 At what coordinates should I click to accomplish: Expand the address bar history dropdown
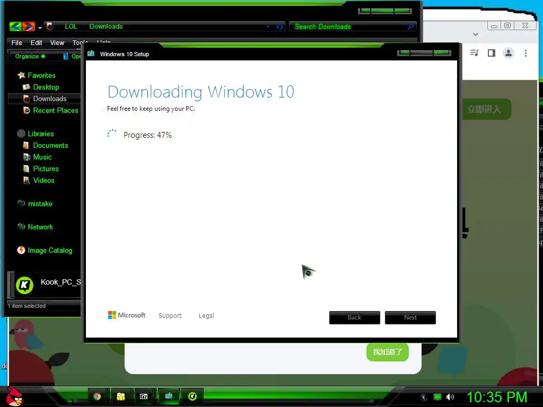coord(268,26)
